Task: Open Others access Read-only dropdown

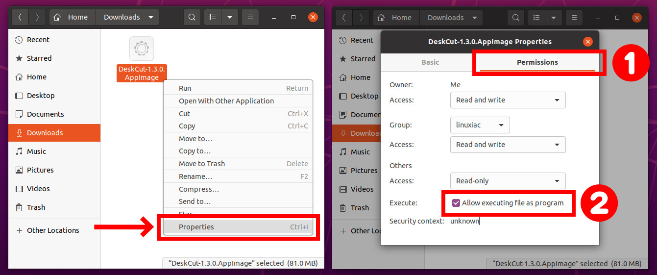Action: tap(508, 181)
